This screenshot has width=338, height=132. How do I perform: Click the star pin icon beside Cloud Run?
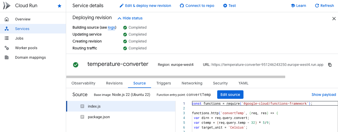59,6
